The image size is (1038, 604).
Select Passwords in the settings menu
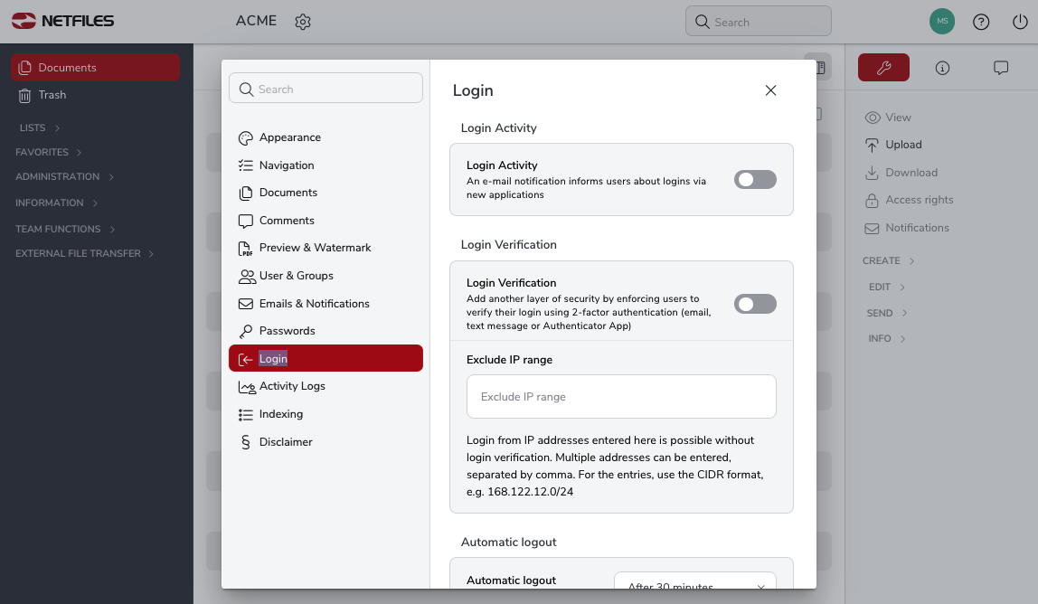(287, 331)
